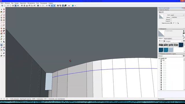Collapse the Dostyk_16 tree node
185x104 pixels.
[x=159, y=58]
